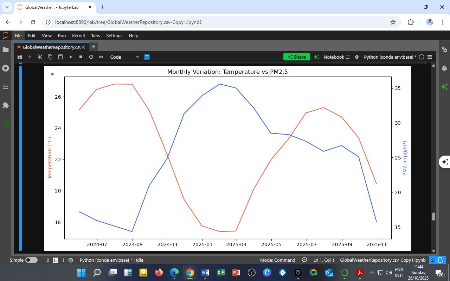Click the Python conda env:base kernel name
The width and height of the screenshot is (450, 281).
click(390, 57)
